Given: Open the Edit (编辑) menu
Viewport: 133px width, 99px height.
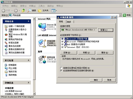Looking at the screenshot, I should (x=14, y=6).
